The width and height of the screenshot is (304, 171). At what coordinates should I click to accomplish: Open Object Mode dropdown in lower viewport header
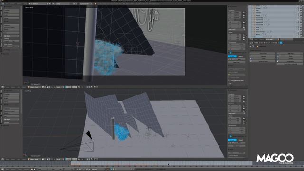pyautogui.click(x=34, y=159)
